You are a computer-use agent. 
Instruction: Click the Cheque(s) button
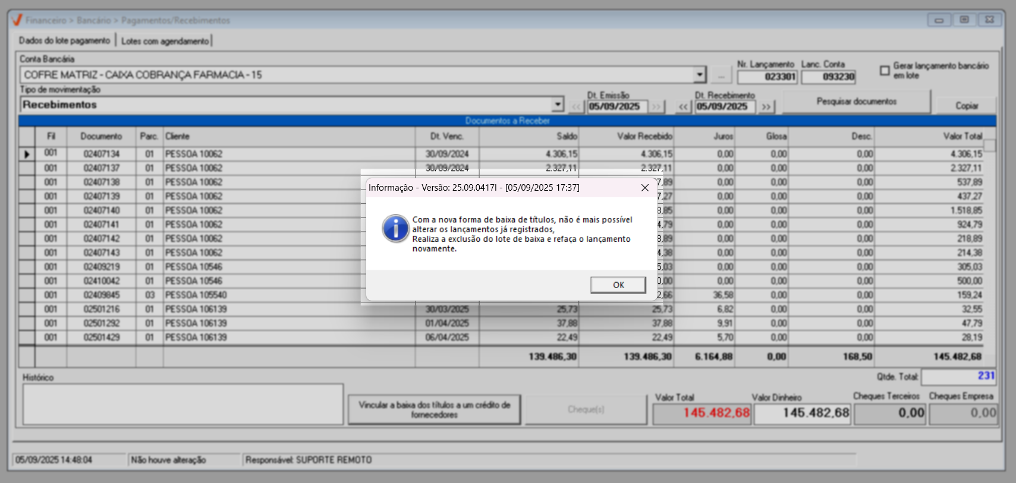click(x=586, y=410)
